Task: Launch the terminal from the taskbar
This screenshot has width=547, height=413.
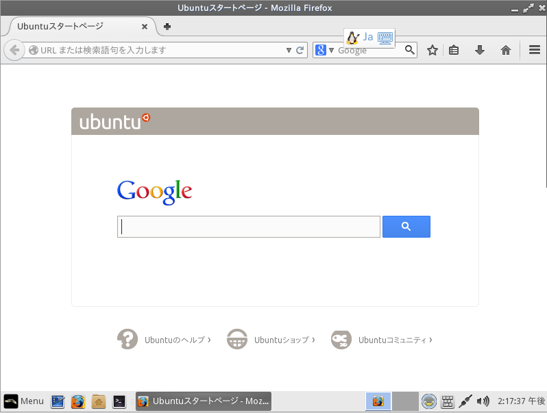Action: (119, 401)
